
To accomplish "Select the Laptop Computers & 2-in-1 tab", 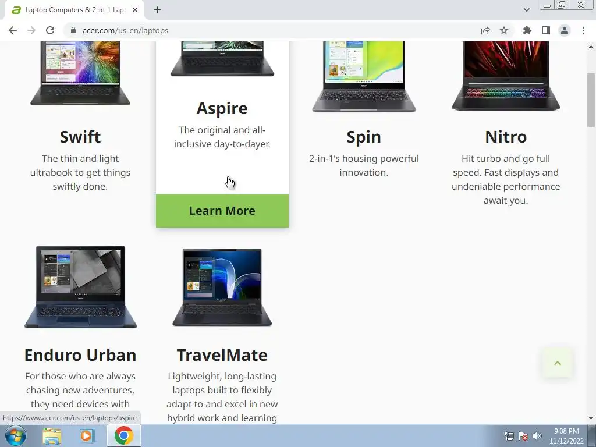I will [x=74, y=10].
